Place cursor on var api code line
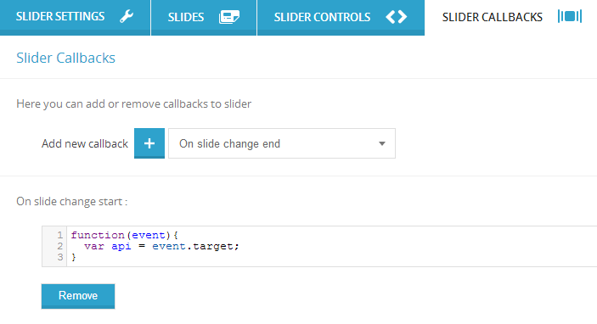Viewport: 597px width, 324px height. pyautogui.click(x=161, y=247)
